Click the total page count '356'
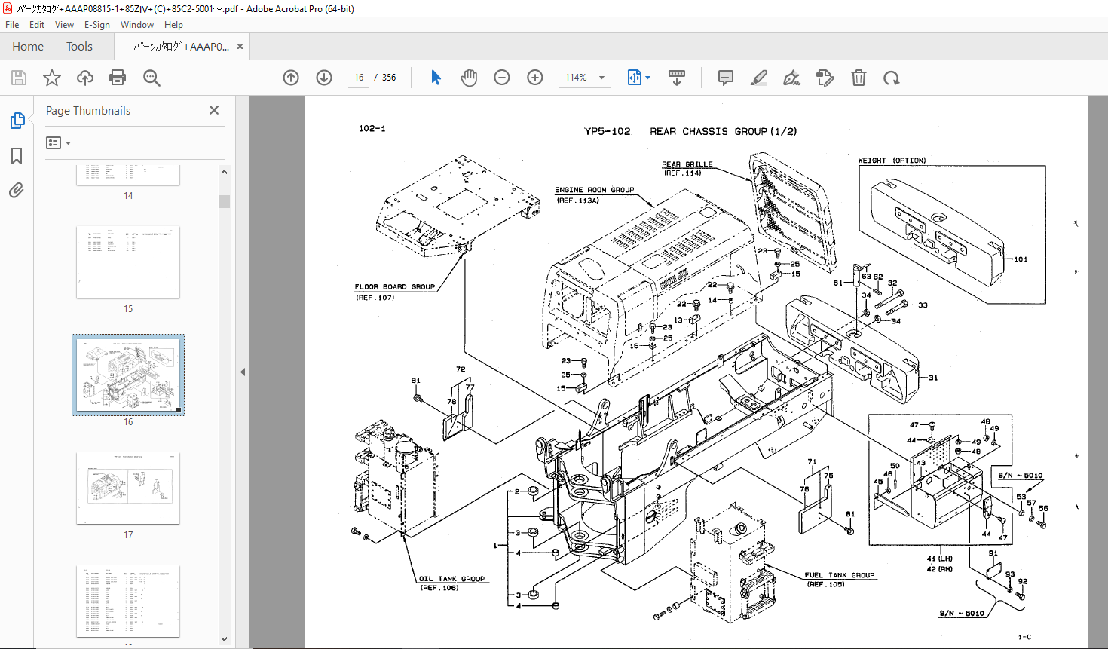Image resolution: width=1108 pixels, height=649 pixels. point(389,78)
